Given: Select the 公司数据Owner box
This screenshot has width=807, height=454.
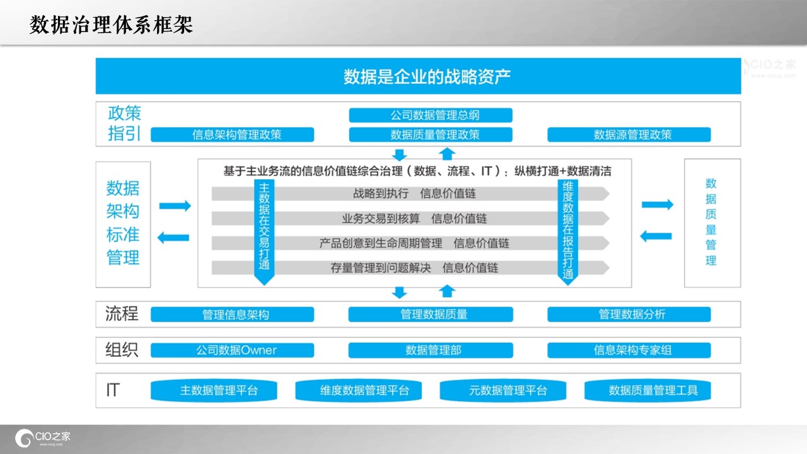Looking at the screenshot, I should click(232, 350).
